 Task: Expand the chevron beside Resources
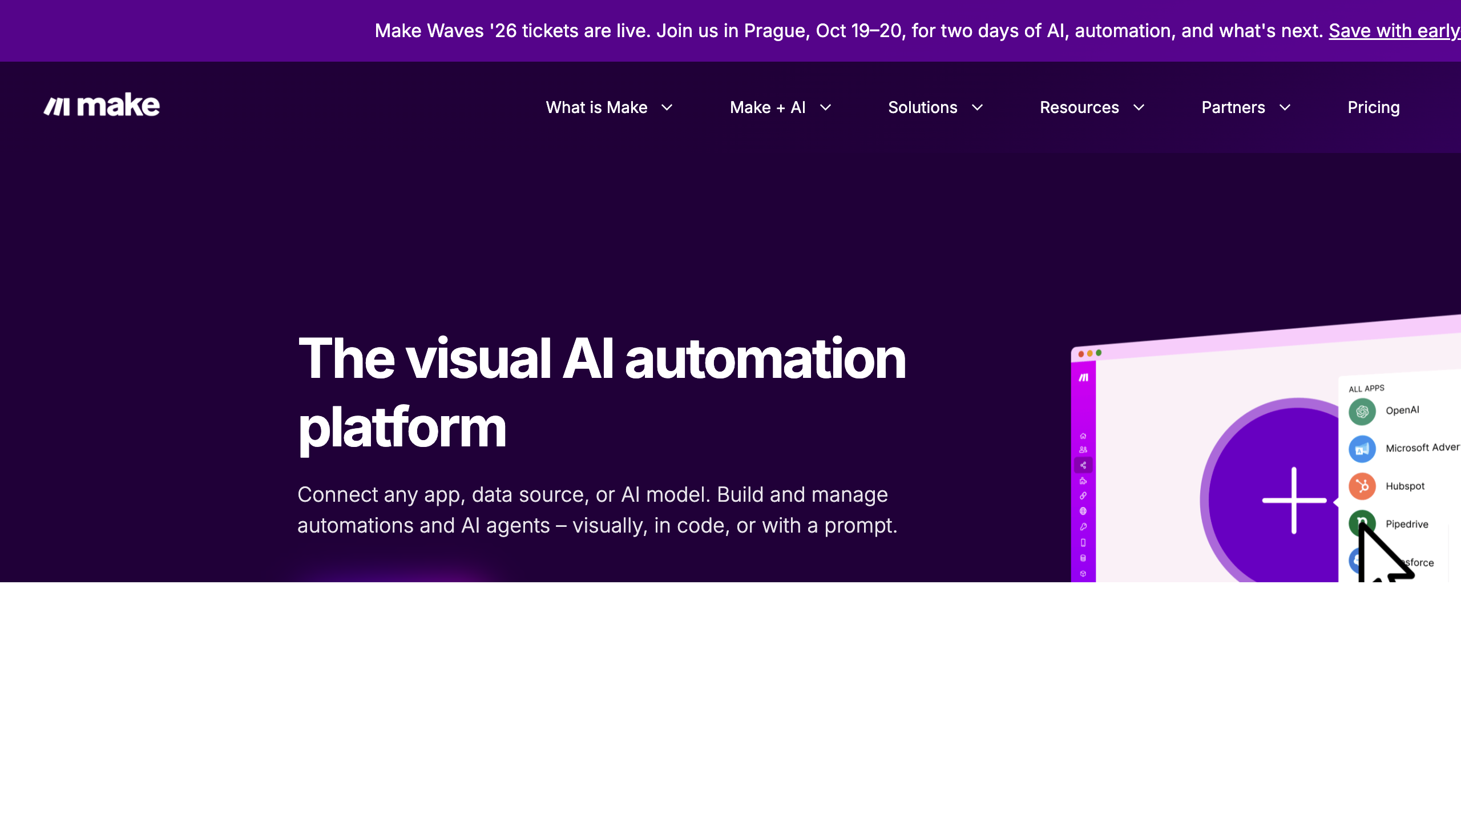(x=1139, y=107)
